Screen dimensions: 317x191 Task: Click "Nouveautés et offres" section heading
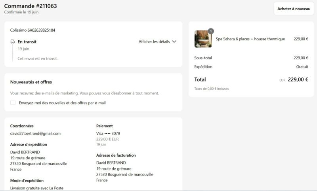point(31,82)
